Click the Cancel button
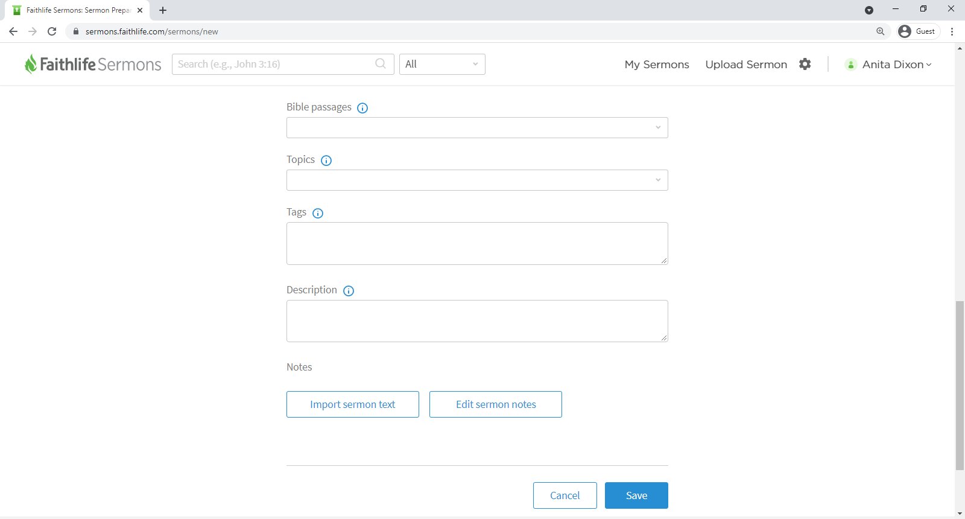Image resolution: width=965 pixels, height=519 pixels. point(565,495)
